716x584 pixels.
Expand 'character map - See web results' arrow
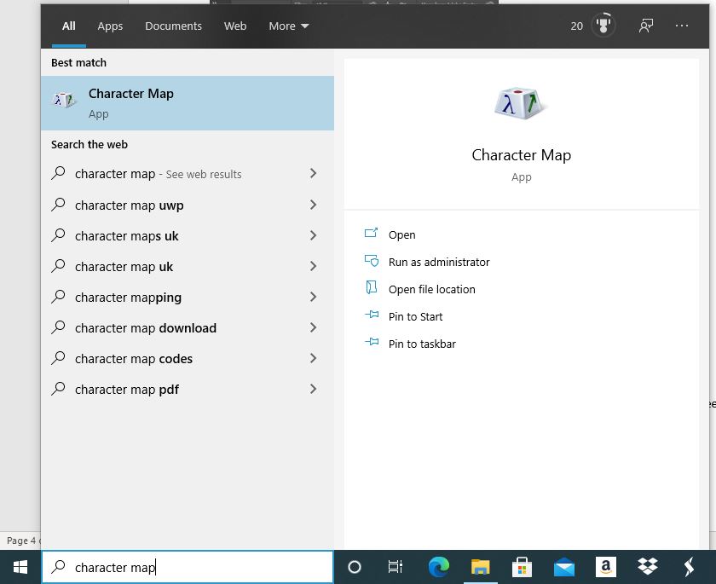(314, 174)
